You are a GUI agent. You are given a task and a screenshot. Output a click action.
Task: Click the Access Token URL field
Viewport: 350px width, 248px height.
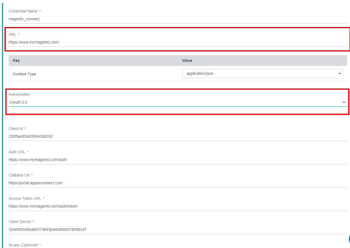(178, 206)
